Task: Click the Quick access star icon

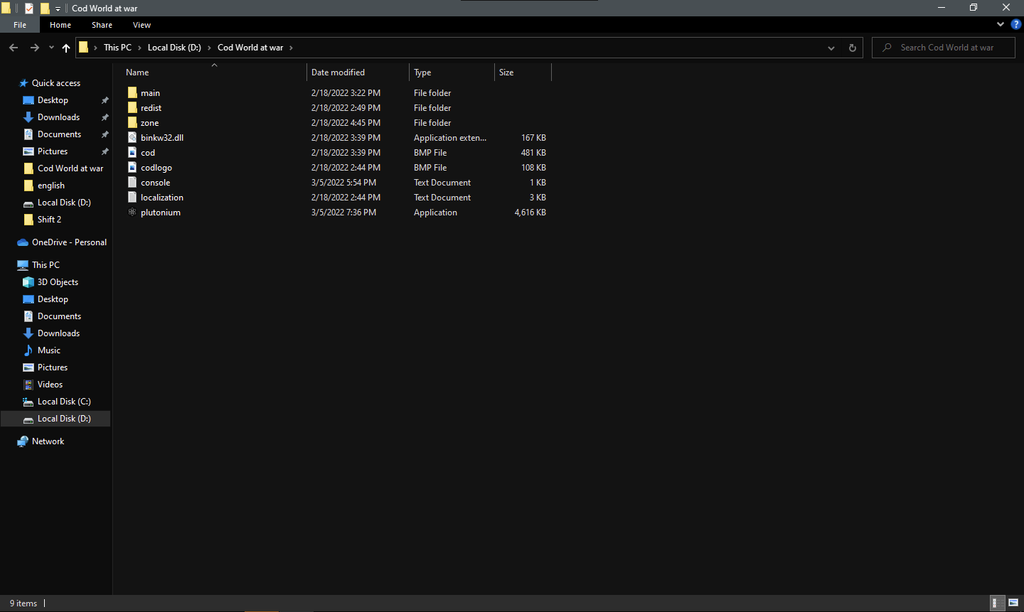Action: point(23,83)
